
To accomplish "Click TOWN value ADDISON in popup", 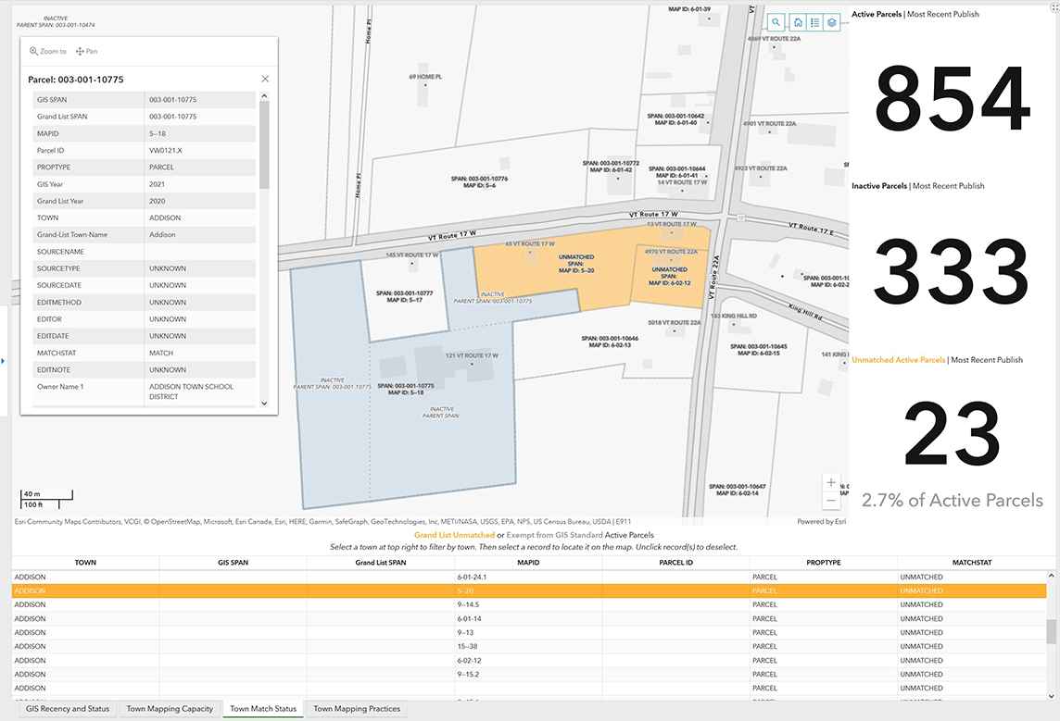I will [x=165, y=218].
